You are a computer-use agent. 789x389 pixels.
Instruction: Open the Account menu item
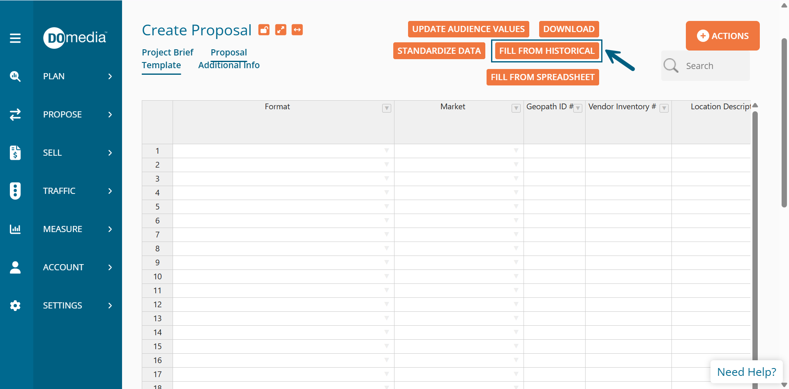pos(63,267)
